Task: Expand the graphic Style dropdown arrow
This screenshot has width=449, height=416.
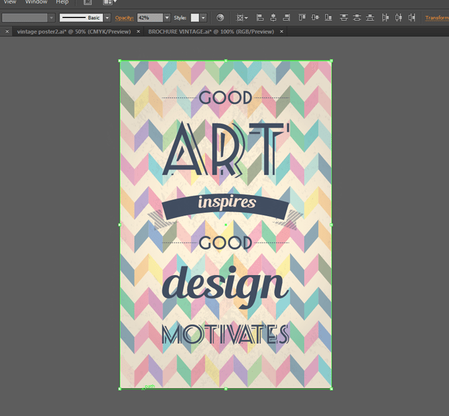Action: coord(203,17)
